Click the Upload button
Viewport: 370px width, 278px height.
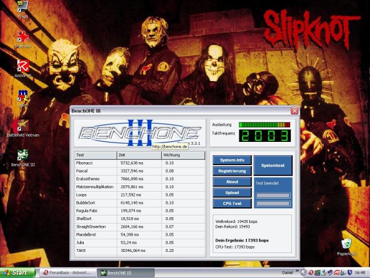click(232, 193)
